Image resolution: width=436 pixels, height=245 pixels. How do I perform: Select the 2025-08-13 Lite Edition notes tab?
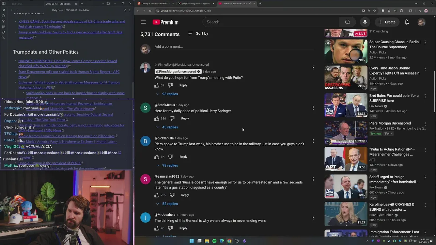[x=58, y=3]
